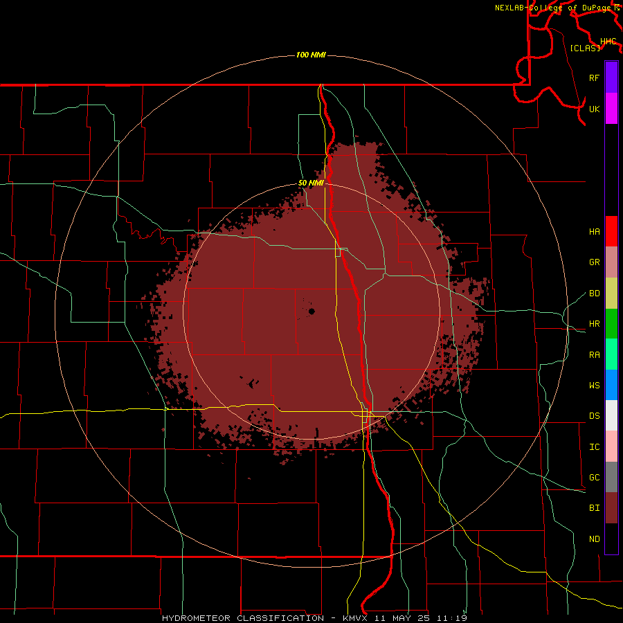Image resolution: width=623 pixels, height=623 pixels.
Task: Click the GC legend label
Action: (x=594, y=478)
